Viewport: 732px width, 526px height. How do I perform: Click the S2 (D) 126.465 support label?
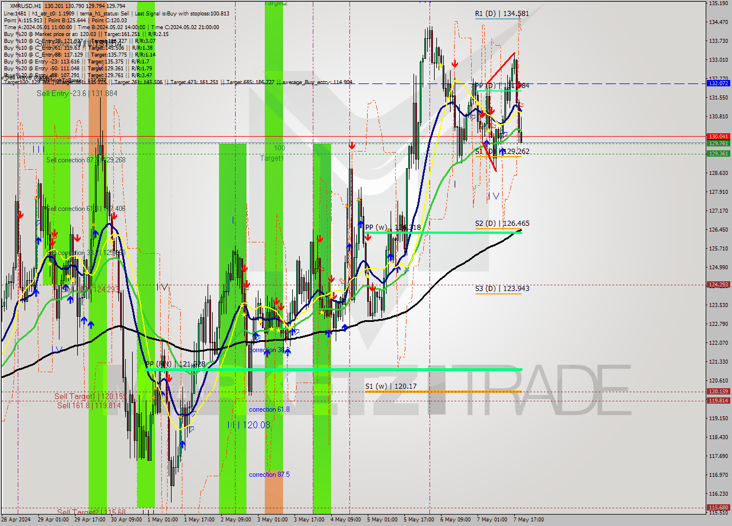click(494, 224)
